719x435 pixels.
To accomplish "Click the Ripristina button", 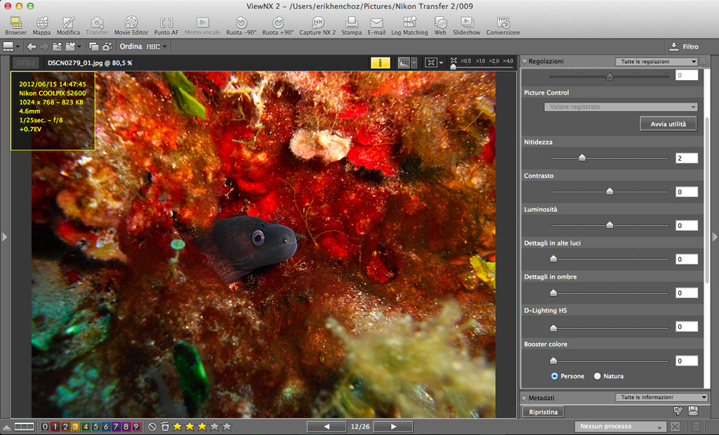I will 543,412.
